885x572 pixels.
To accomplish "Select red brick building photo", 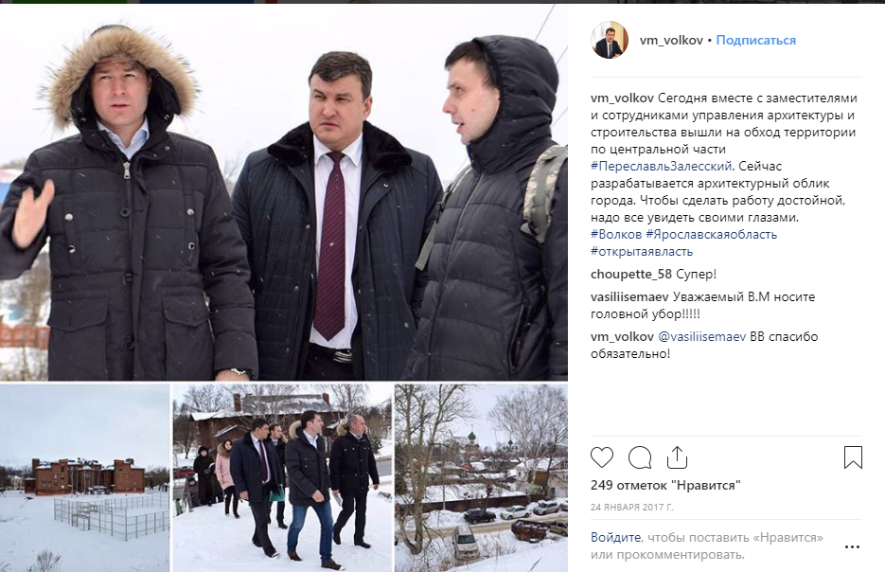I will pyautogui.click(x=84, y=477).
